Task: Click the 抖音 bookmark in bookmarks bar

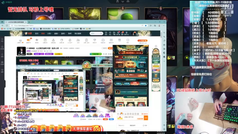Action: [x=83, y=29]
